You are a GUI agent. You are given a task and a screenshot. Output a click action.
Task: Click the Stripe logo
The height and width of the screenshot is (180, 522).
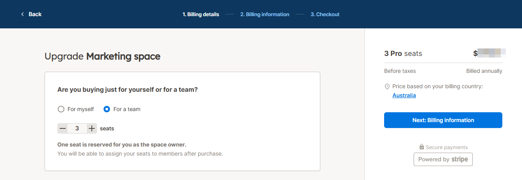point(459,159)
